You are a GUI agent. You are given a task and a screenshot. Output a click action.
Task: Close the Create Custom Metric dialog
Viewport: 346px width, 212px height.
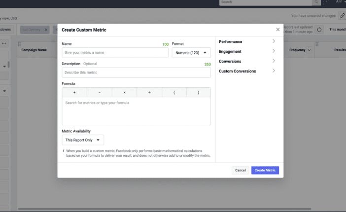(x=277, y=30)
